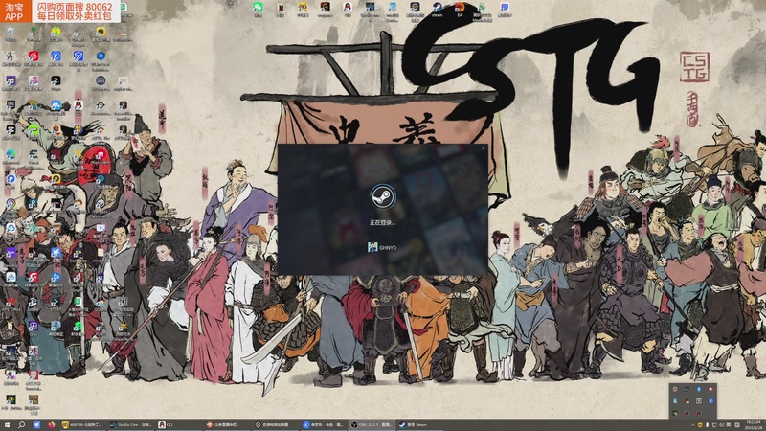The height and width of the screenshot is (431, 766).
Task: Open WeChat desktop shortcut at top
Action: point(258,9)
